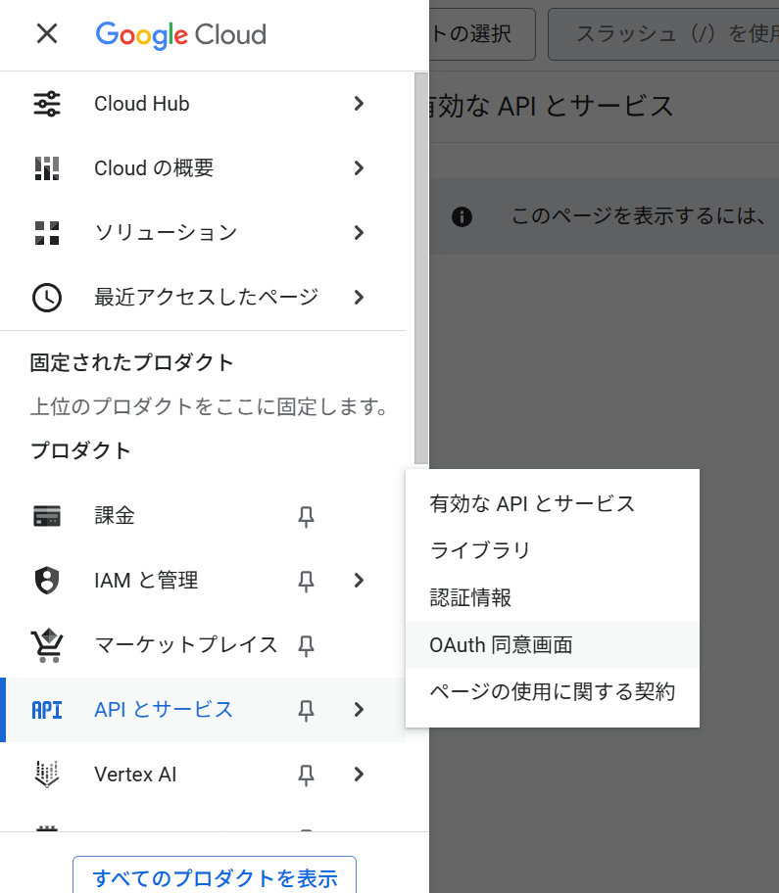This screenshot has width=779, height=893.
Task: Click the 課金 credit card icon
Action: pyautogui.click(x=47, y=516)
